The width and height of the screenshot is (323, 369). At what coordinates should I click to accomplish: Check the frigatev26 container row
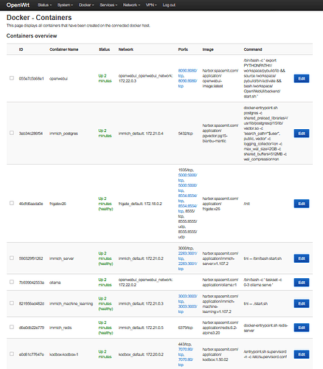(12, 203)
